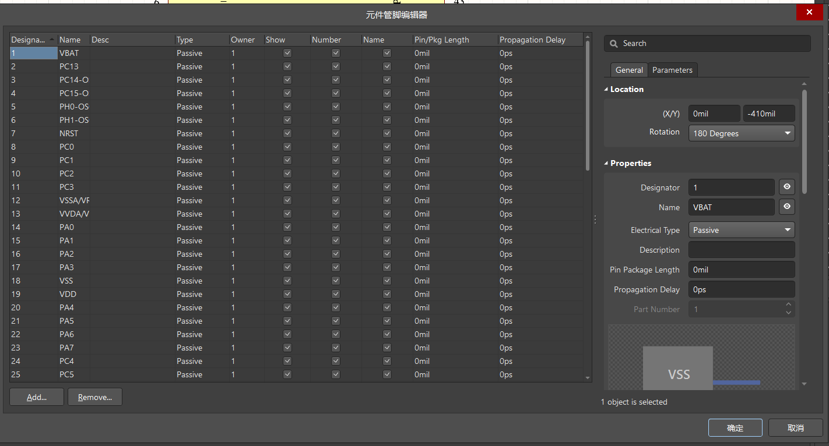829x446 pixels.
Task: Toggle Number checkbox for PC13 row
Action: click(x=336, y=66)
